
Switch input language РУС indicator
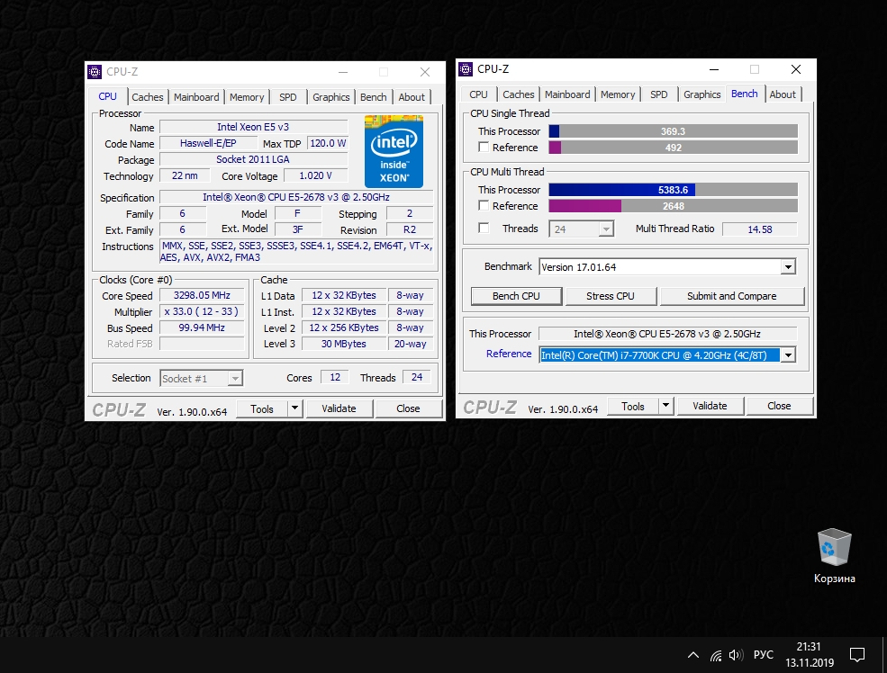tap(763, 654)
